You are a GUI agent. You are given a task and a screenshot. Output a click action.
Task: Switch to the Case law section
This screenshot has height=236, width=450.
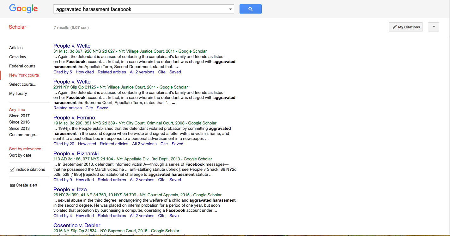pos(17,57)
